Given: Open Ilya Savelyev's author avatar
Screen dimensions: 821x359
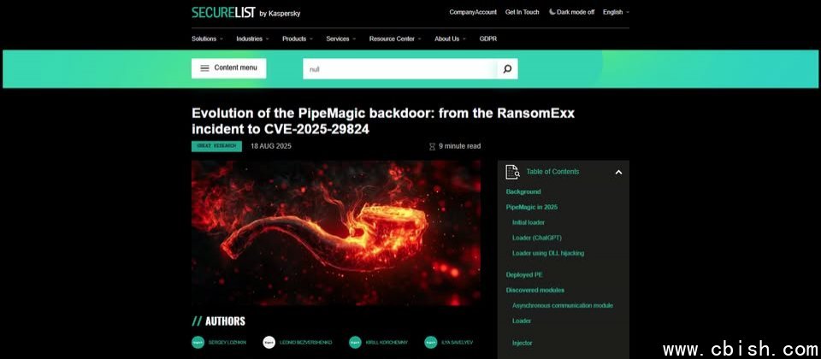Looking at the screenshot, I should 431,342.
